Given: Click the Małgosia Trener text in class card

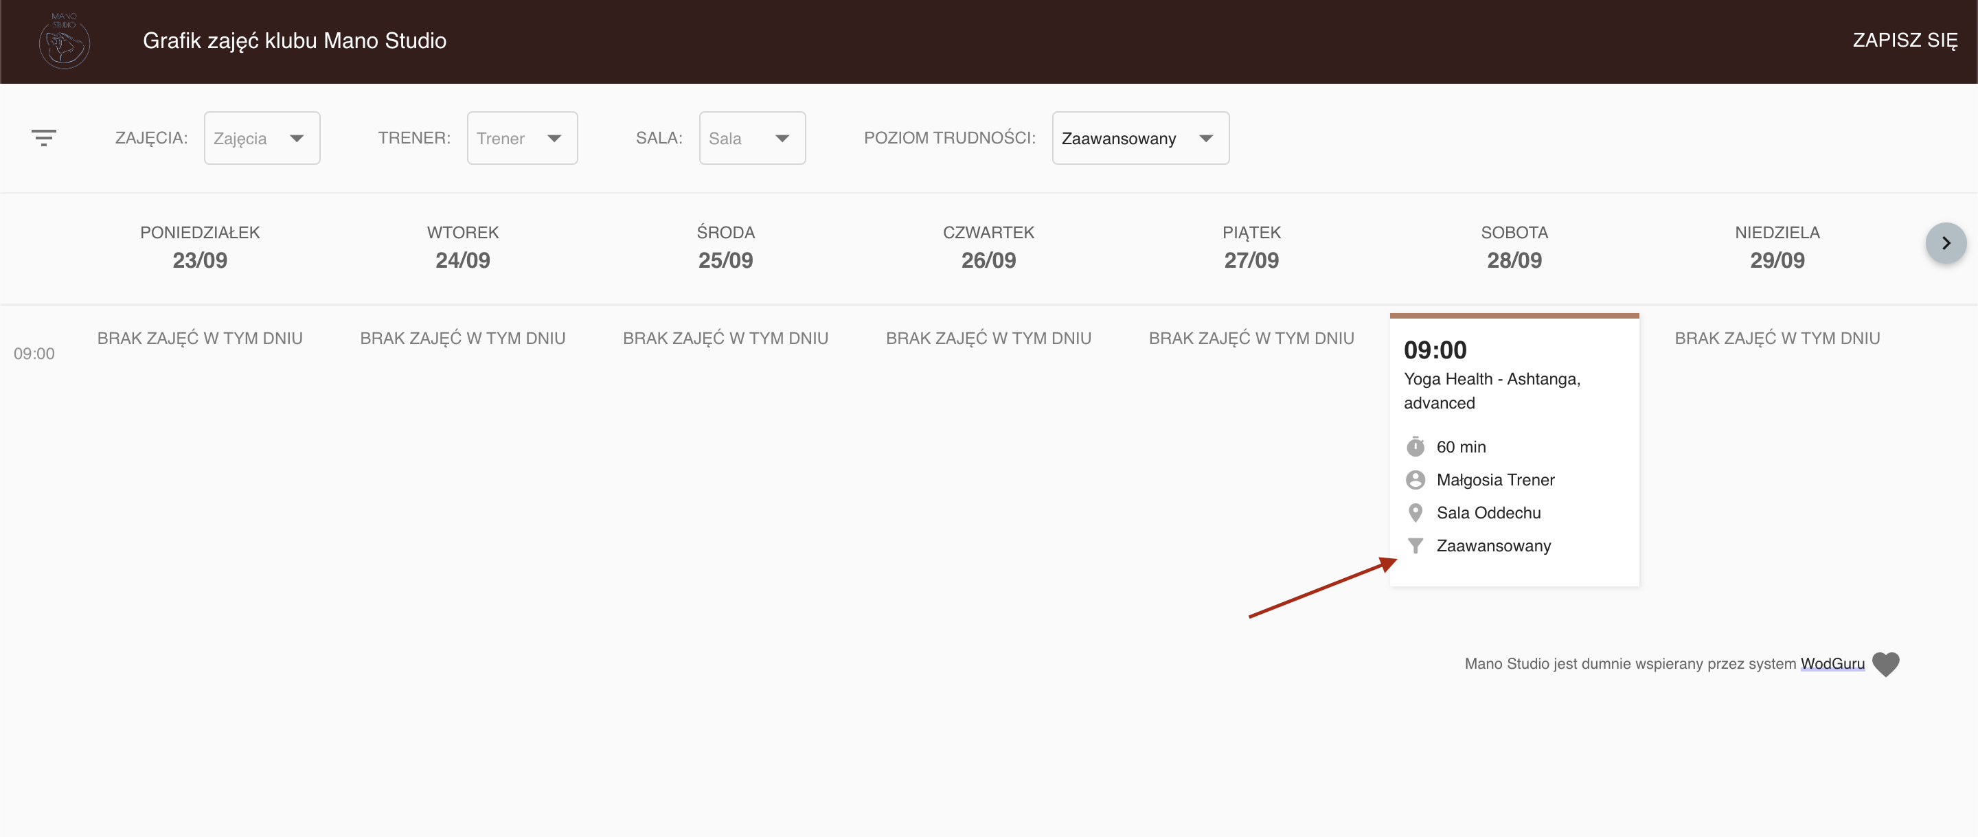Looking at the screenshot, I should pos(1495,480).
